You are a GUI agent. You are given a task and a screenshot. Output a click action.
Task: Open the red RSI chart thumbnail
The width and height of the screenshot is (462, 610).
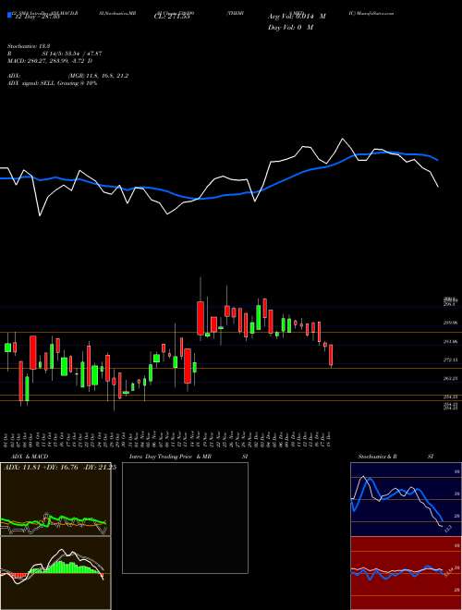pos(406,573)
